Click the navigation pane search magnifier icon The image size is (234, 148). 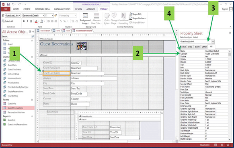(x=33, y=37)
